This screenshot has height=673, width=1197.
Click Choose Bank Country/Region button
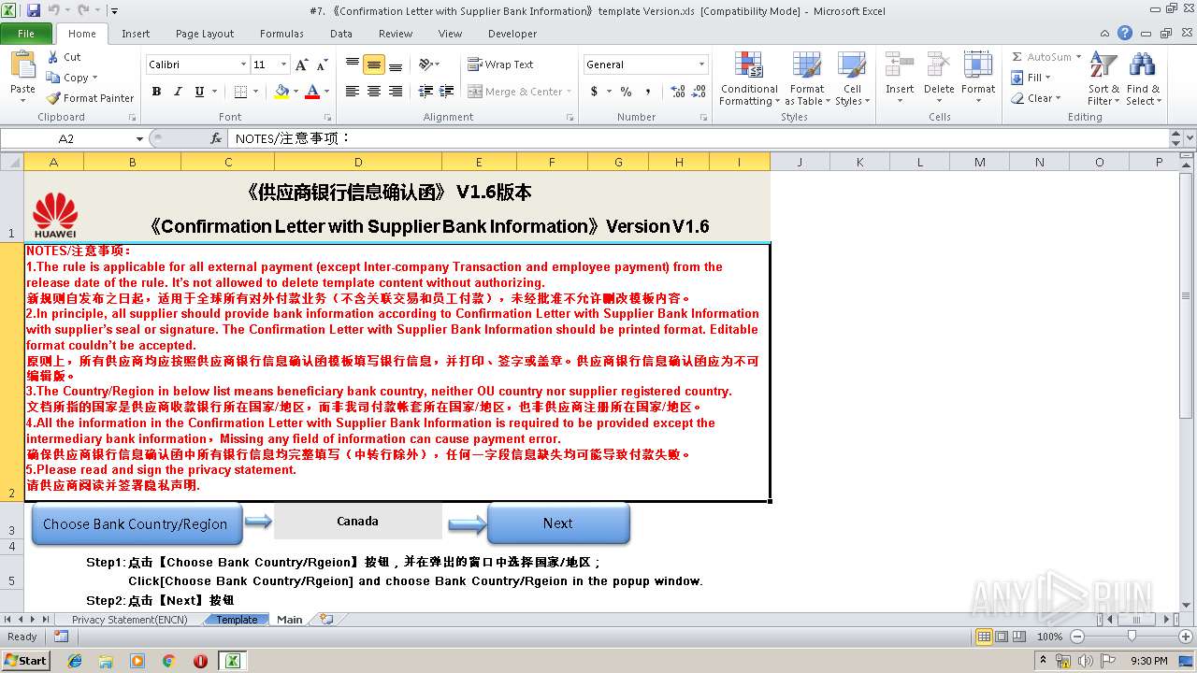coord(136,523)
